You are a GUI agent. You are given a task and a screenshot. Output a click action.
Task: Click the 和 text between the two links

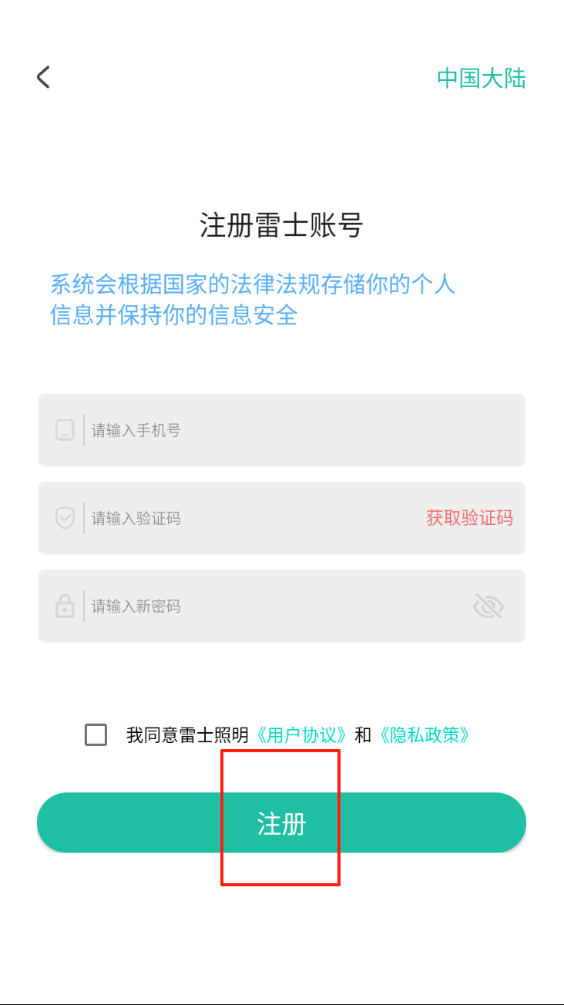click(x=363, y=735)
